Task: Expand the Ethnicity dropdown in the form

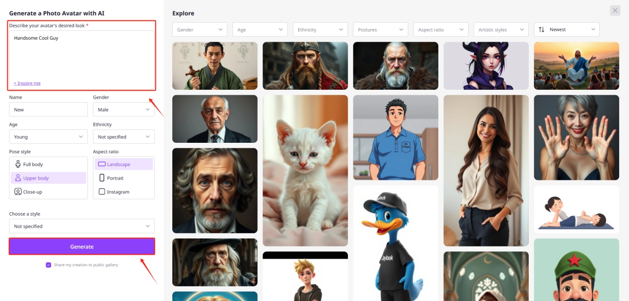Action: click(124, 137)
